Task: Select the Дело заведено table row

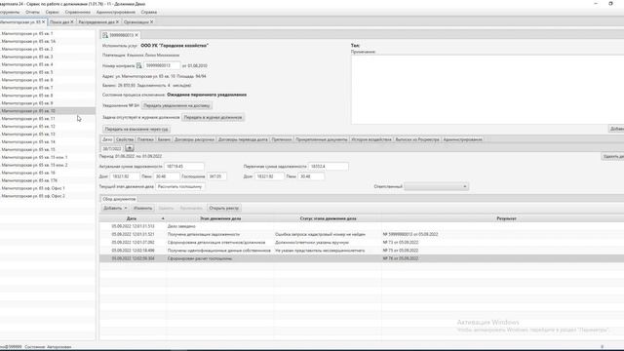Action: (362, 226)
